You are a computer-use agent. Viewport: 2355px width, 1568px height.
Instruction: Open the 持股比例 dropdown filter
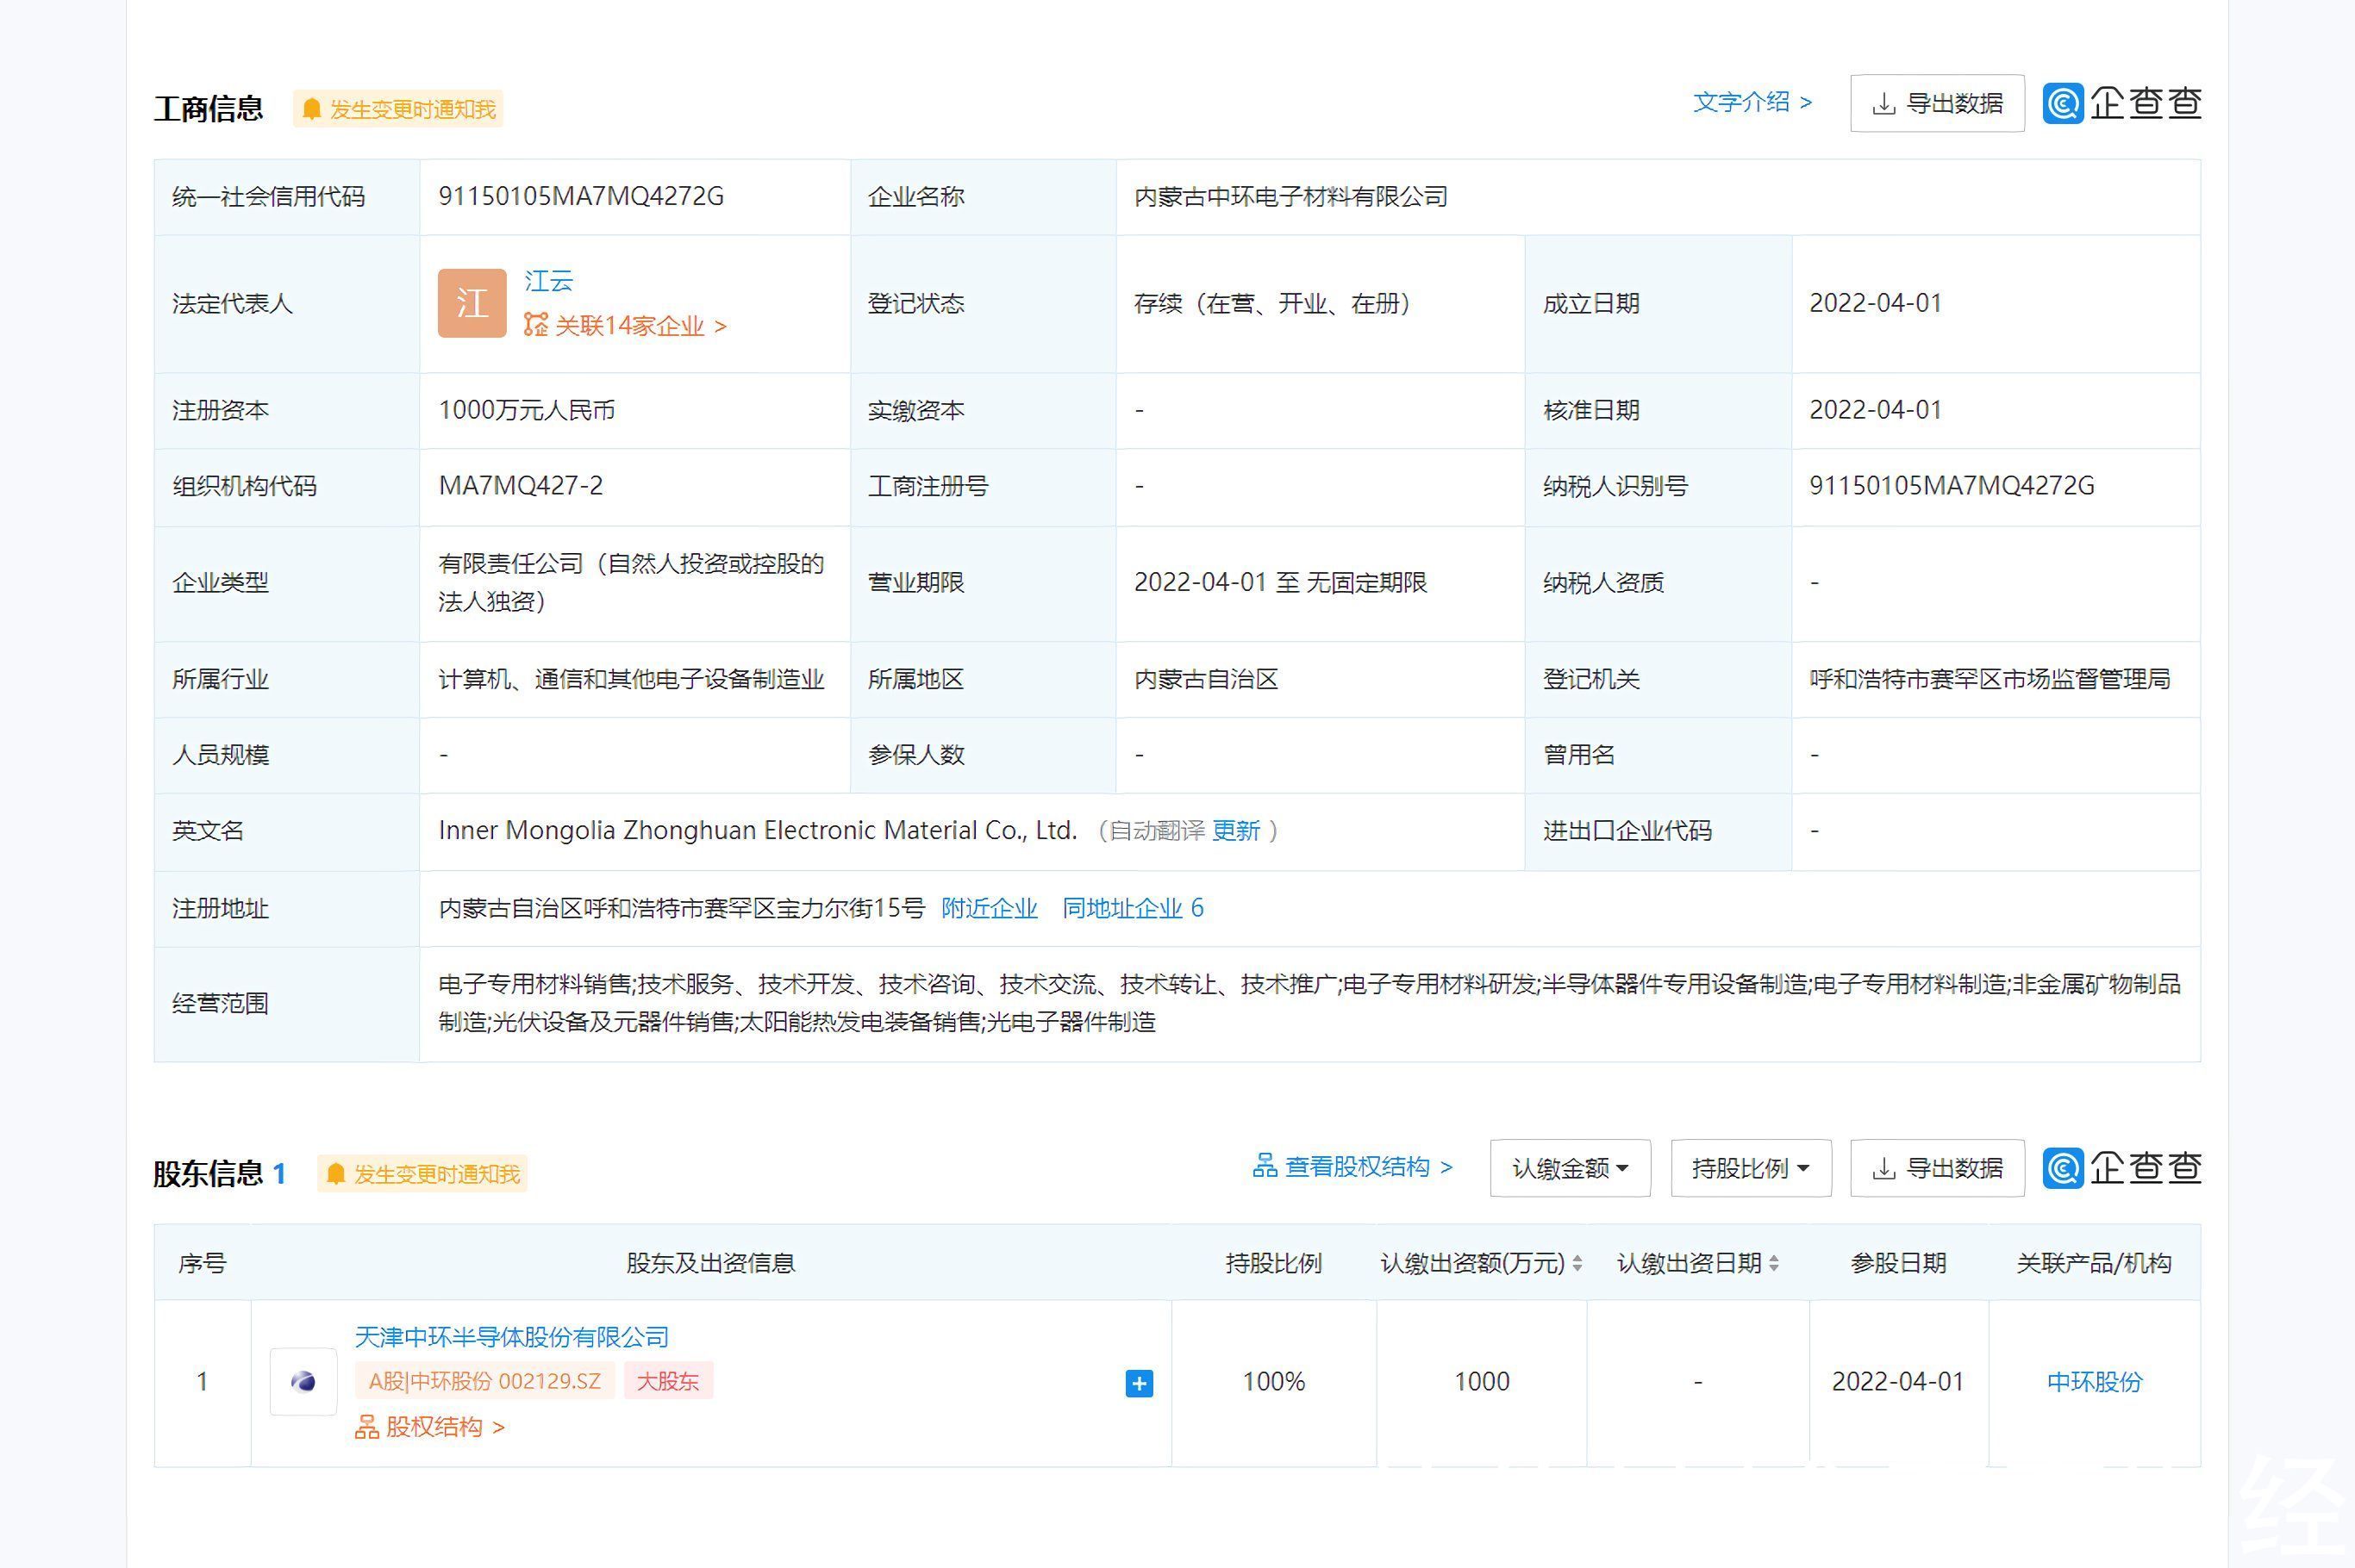(1751, 1168)
